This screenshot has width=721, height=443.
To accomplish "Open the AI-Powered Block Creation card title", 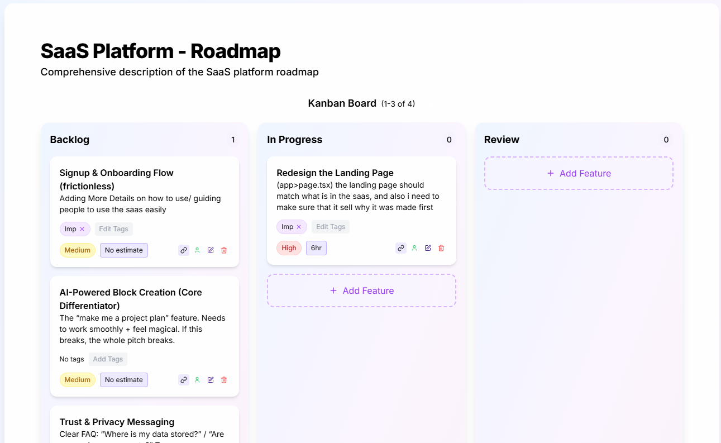I will point(131,299).
